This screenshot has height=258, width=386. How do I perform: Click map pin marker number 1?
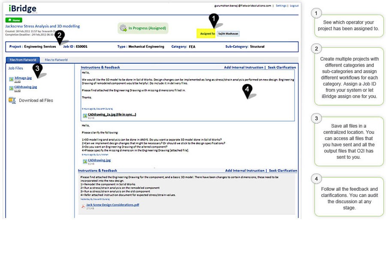click(x=214, y=20)
